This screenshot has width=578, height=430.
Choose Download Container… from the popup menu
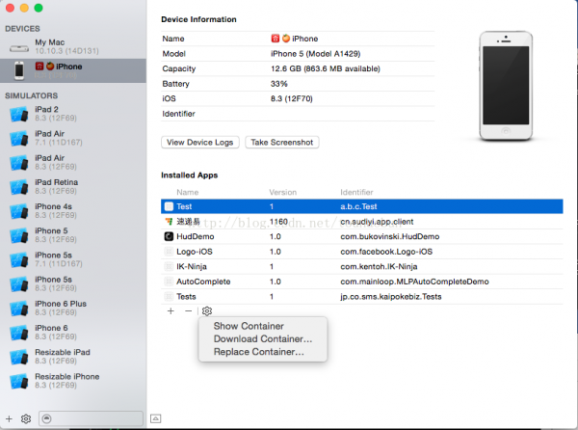click(x=263, y=339)
